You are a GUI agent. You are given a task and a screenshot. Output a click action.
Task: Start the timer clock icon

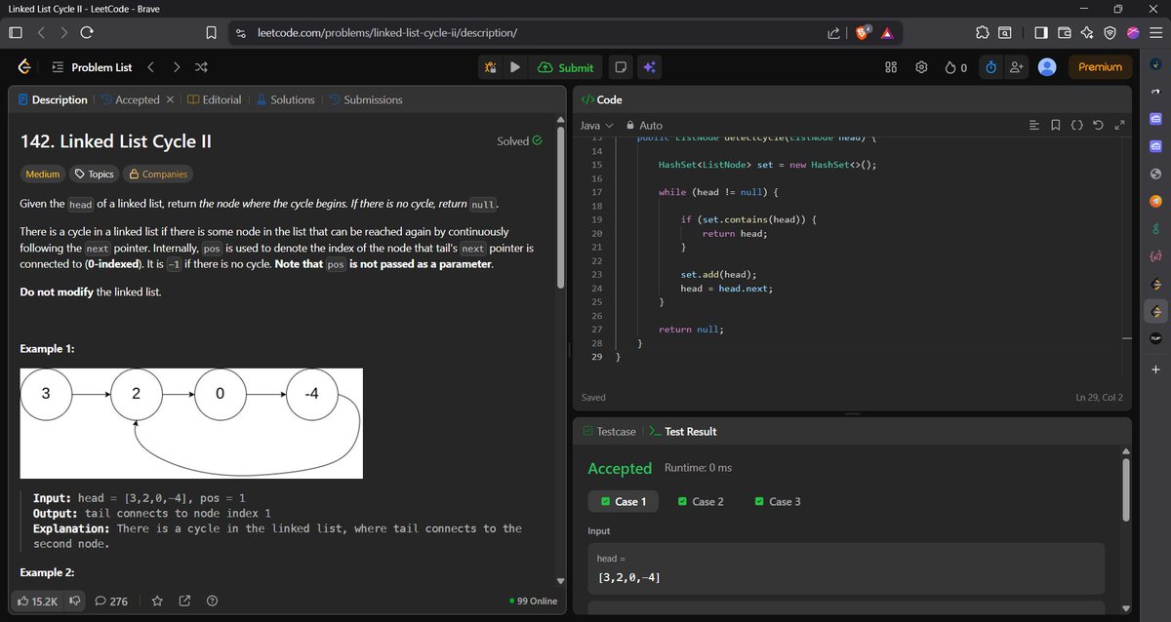tap(990, 67)
